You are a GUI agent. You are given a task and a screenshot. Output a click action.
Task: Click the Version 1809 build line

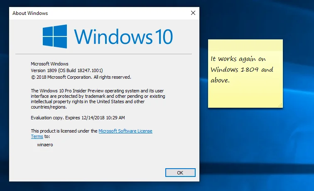[67, 70]
